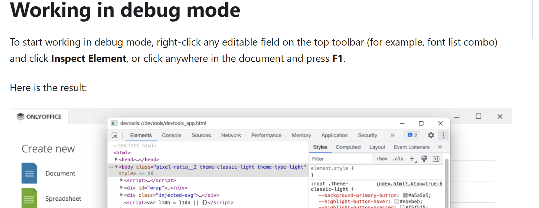Click the Document label under Create new

click(x=60, y=173)
